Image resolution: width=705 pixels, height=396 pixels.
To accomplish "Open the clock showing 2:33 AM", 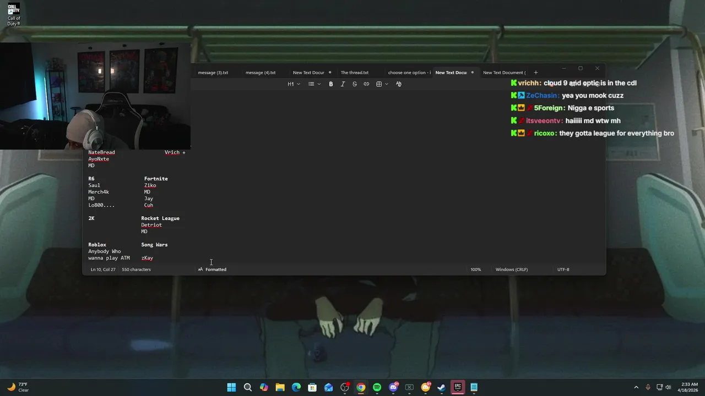I will click(x=689, y=387).
